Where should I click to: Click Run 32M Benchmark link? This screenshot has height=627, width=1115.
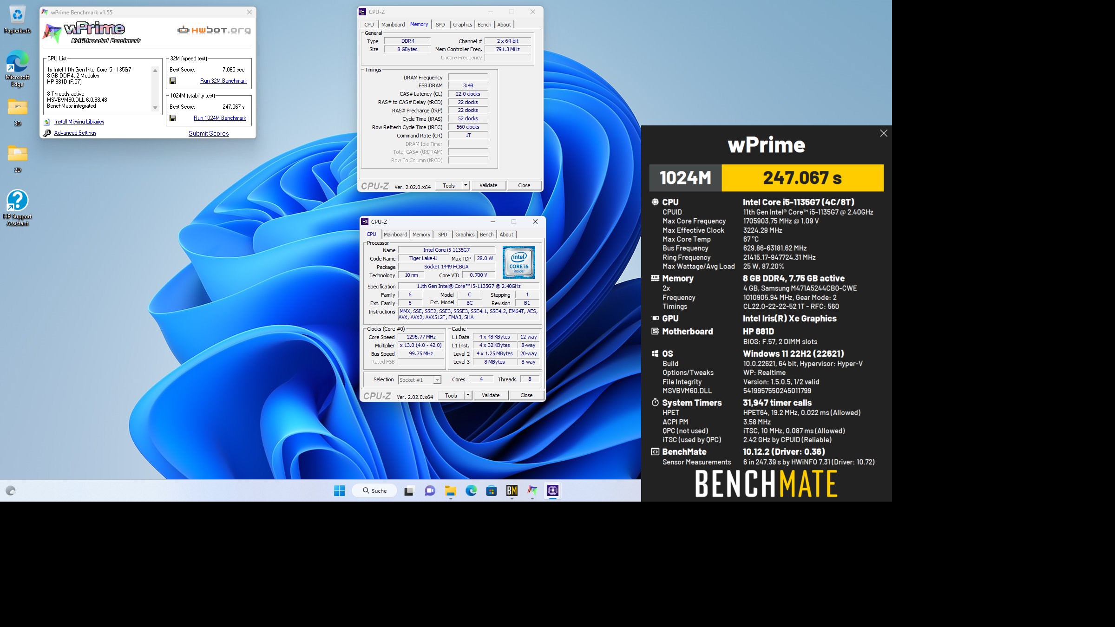(x=223, y=81)
